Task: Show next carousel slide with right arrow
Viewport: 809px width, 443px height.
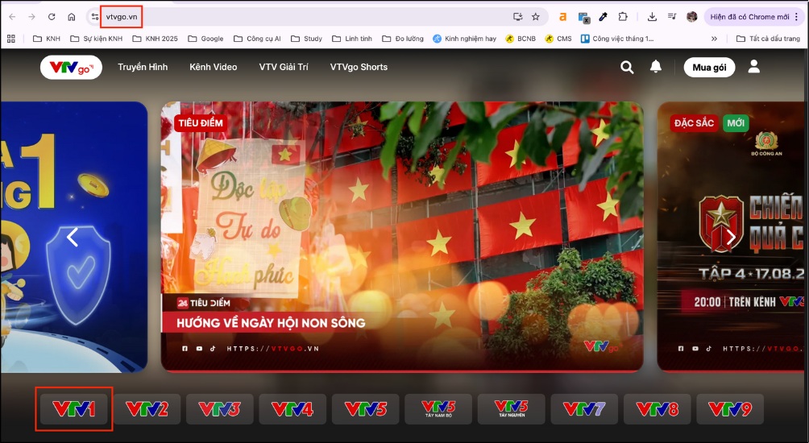Action: pos(731,237)
